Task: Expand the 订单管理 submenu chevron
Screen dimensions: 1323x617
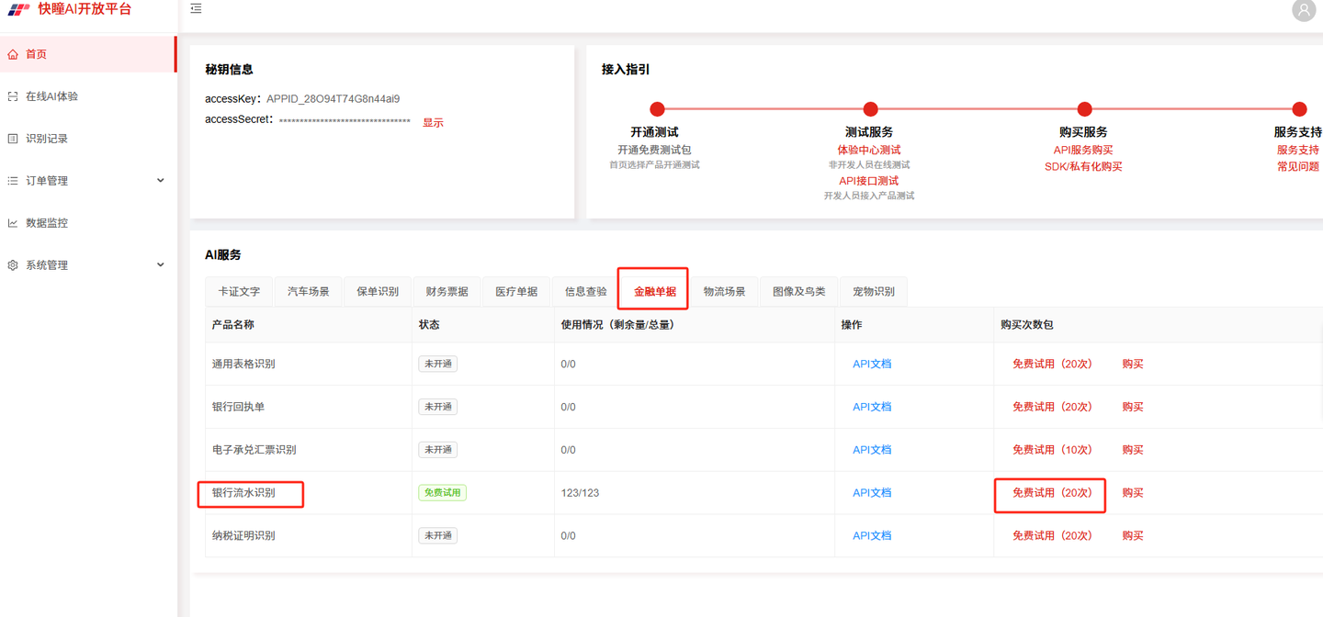Action: 161,181
